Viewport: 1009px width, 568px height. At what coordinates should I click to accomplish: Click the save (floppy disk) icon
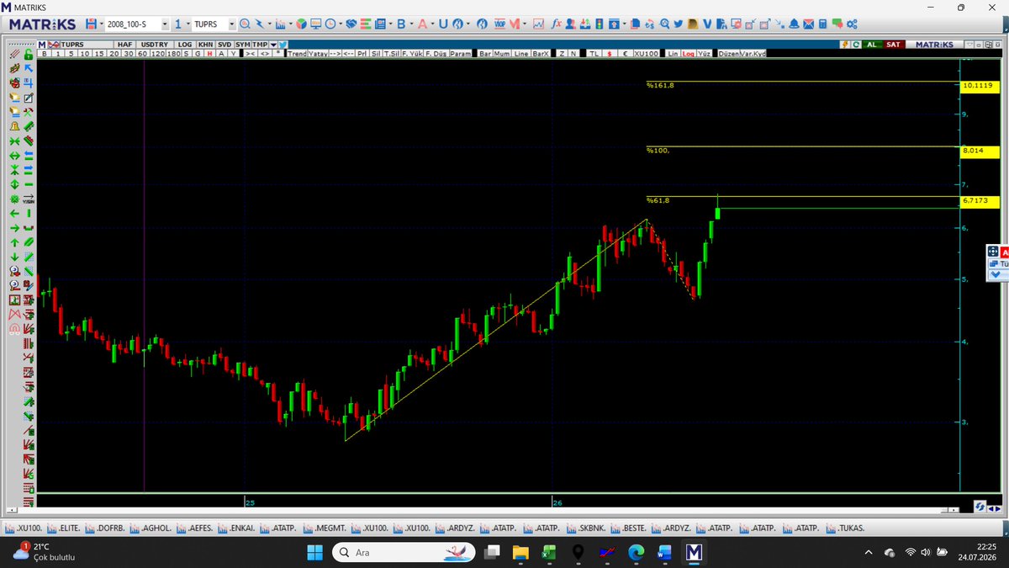(x=91, y=24)
